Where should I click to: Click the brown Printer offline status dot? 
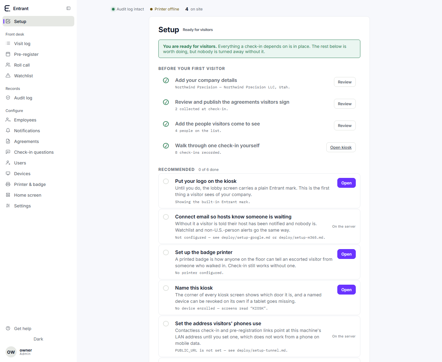pos(151,9)
